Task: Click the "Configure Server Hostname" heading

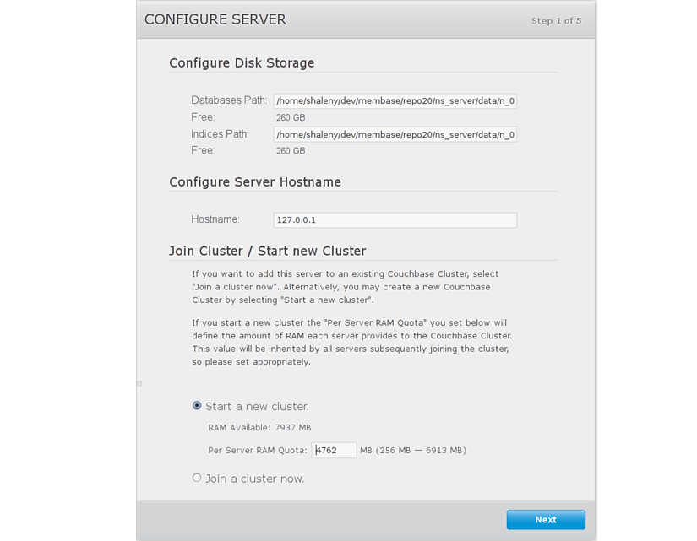Action: click(x=255, y=182)
